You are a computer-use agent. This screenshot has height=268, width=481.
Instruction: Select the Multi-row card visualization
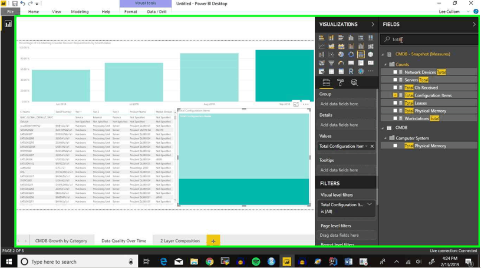pyautogui.click(x=361, y=63)
